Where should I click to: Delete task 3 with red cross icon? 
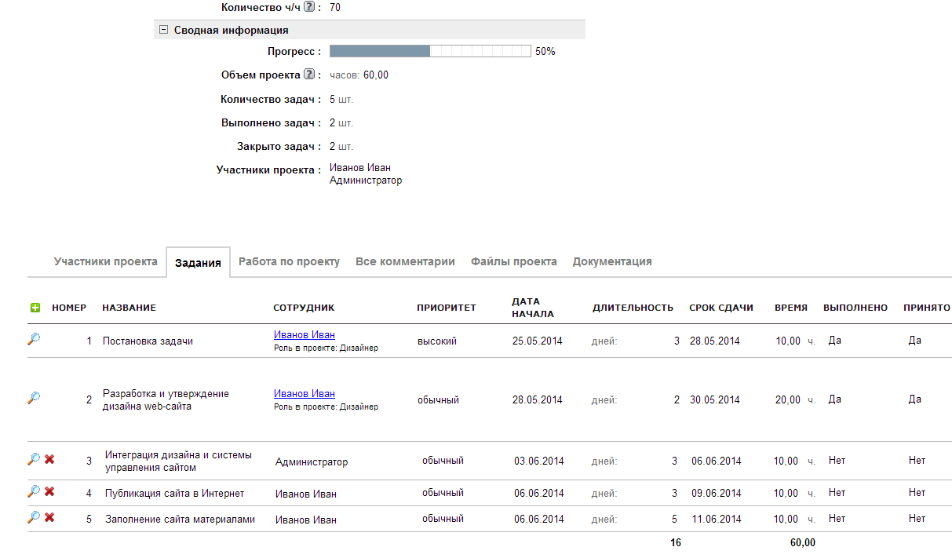49,459
